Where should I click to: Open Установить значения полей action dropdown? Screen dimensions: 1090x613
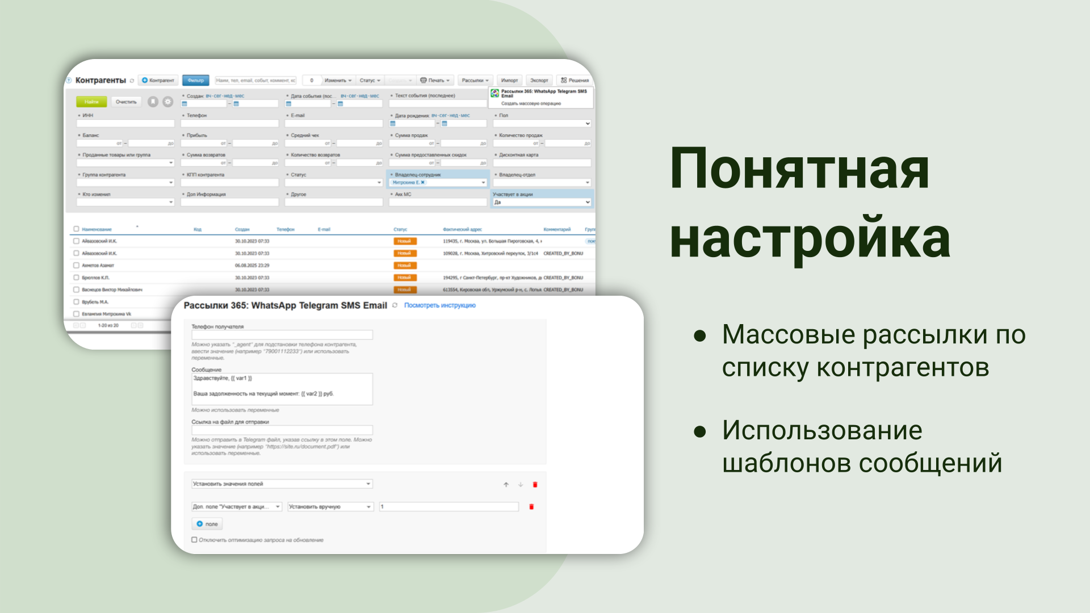(282, 484)
